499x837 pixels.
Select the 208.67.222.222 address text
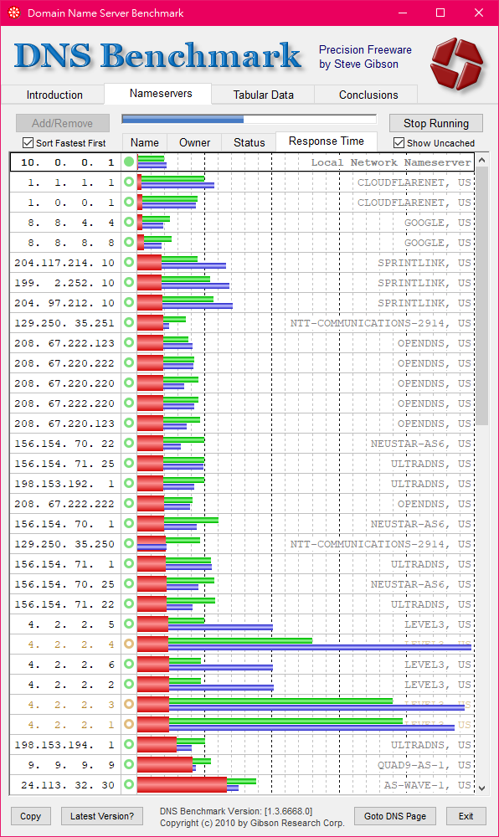pyautogui.click(x=64, y=504)
